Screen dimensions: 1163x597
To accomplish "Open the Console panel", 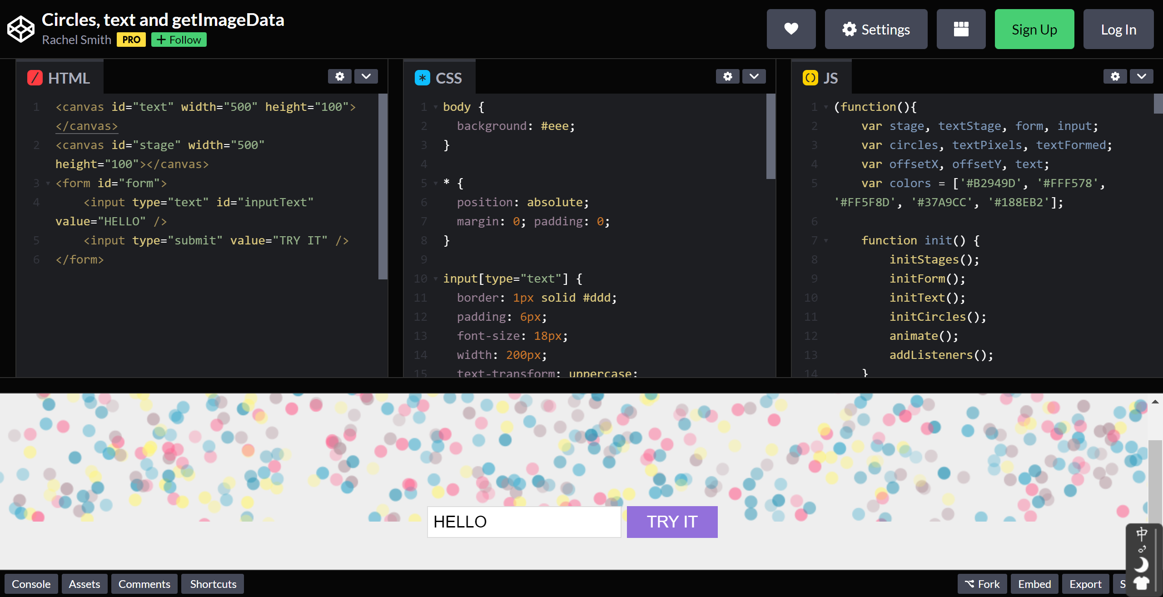I will [x=31, y=584].
